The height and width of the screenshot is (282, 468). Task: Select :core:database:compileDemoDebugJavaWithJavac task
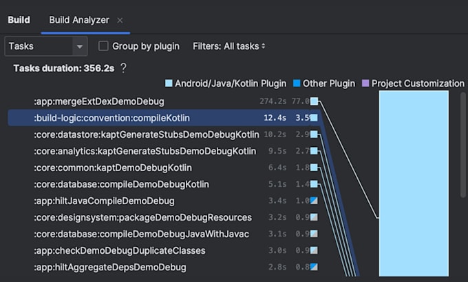coord(141,234)
